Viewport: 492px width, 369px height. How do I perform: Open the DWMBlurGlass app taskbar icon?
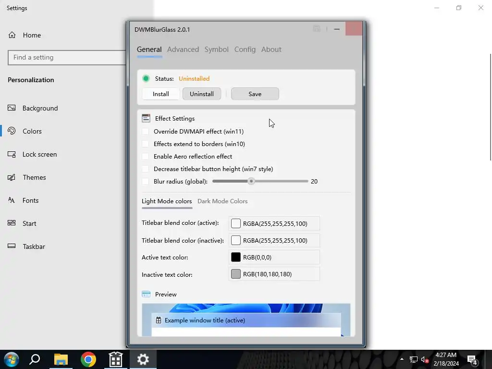pyautogui.click(x=115, y=359)
